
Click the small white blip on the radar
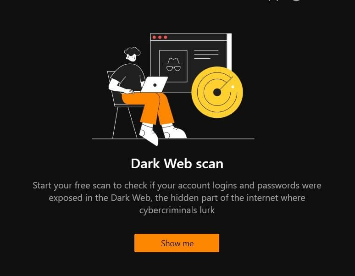(233, 87)
